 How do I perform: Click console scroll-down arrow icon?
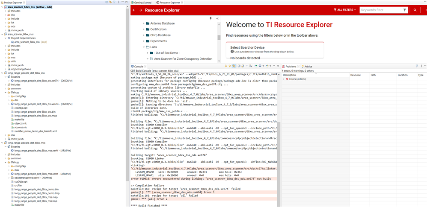point(226,66)
